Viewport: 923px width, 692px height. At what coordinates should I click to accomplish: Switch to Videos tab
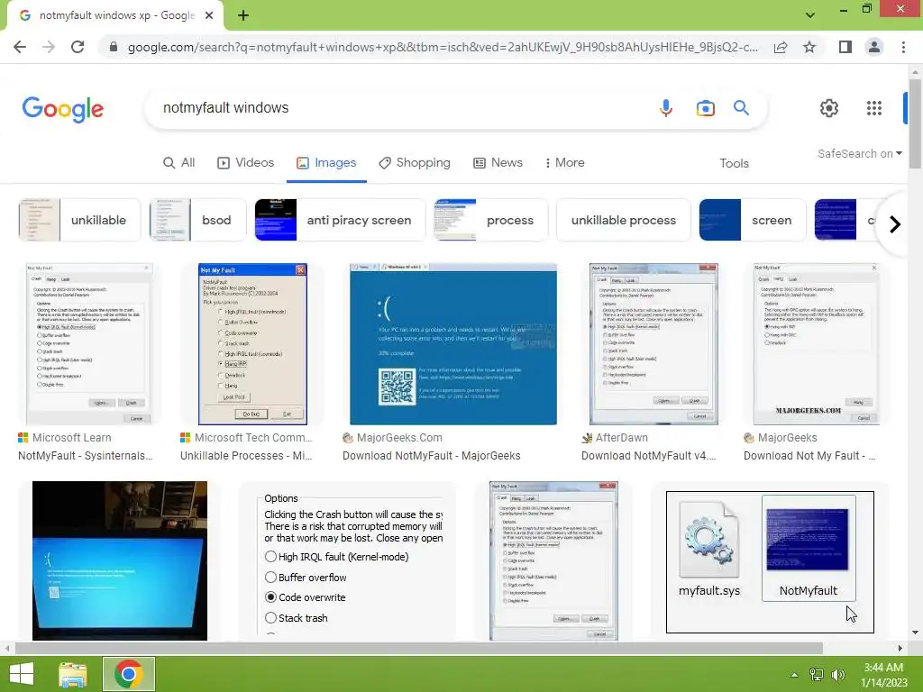point(245,163)
